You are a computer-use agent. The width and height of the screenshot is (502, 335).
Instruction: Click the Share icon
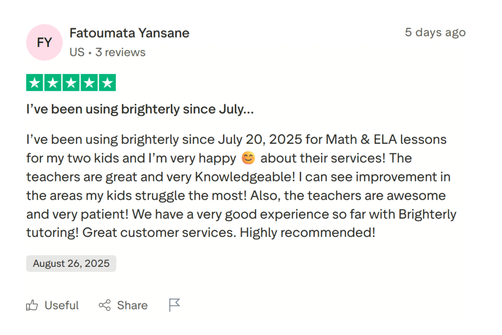(104, 305)
